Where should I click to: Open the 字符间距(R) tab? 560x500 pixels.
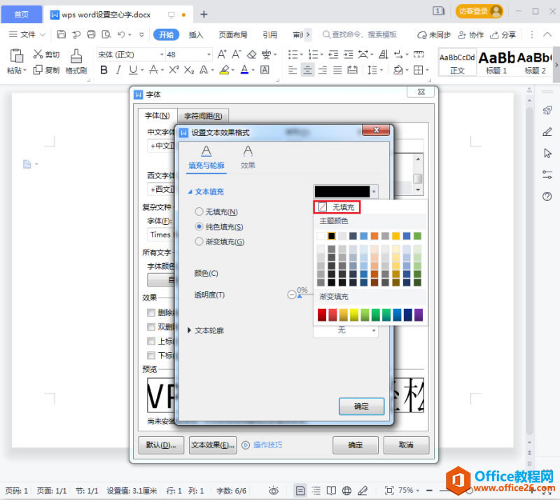click(x=203, y=116)
